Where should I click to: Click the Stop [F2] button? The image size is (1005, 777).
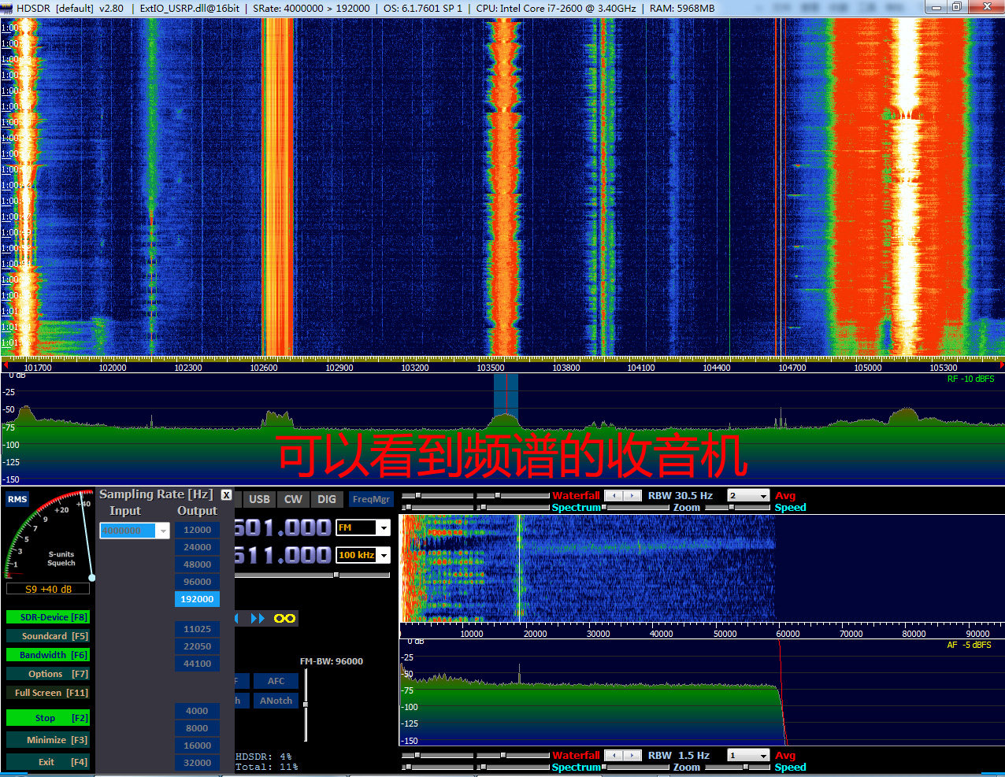[x=48, y=718]
